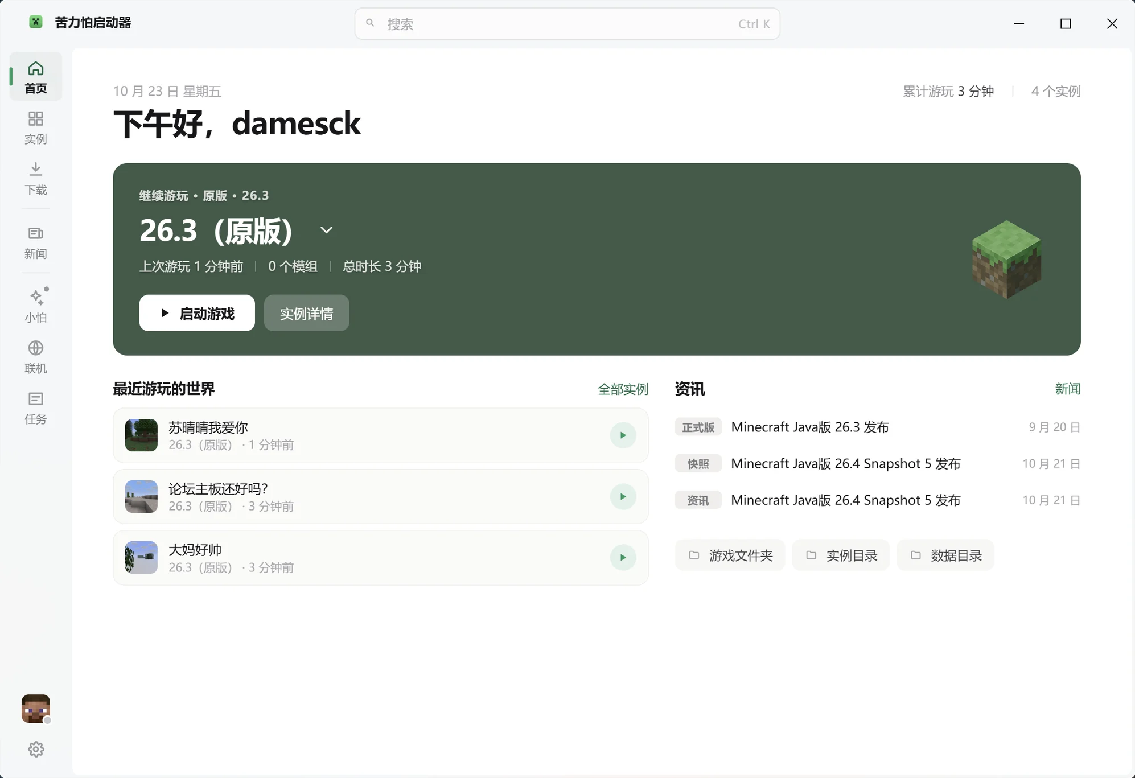The image size is (1135, 778).
Task: Click the 总时长 3 分钟 text
Action: pyautogui.click(x=382, y=266)
